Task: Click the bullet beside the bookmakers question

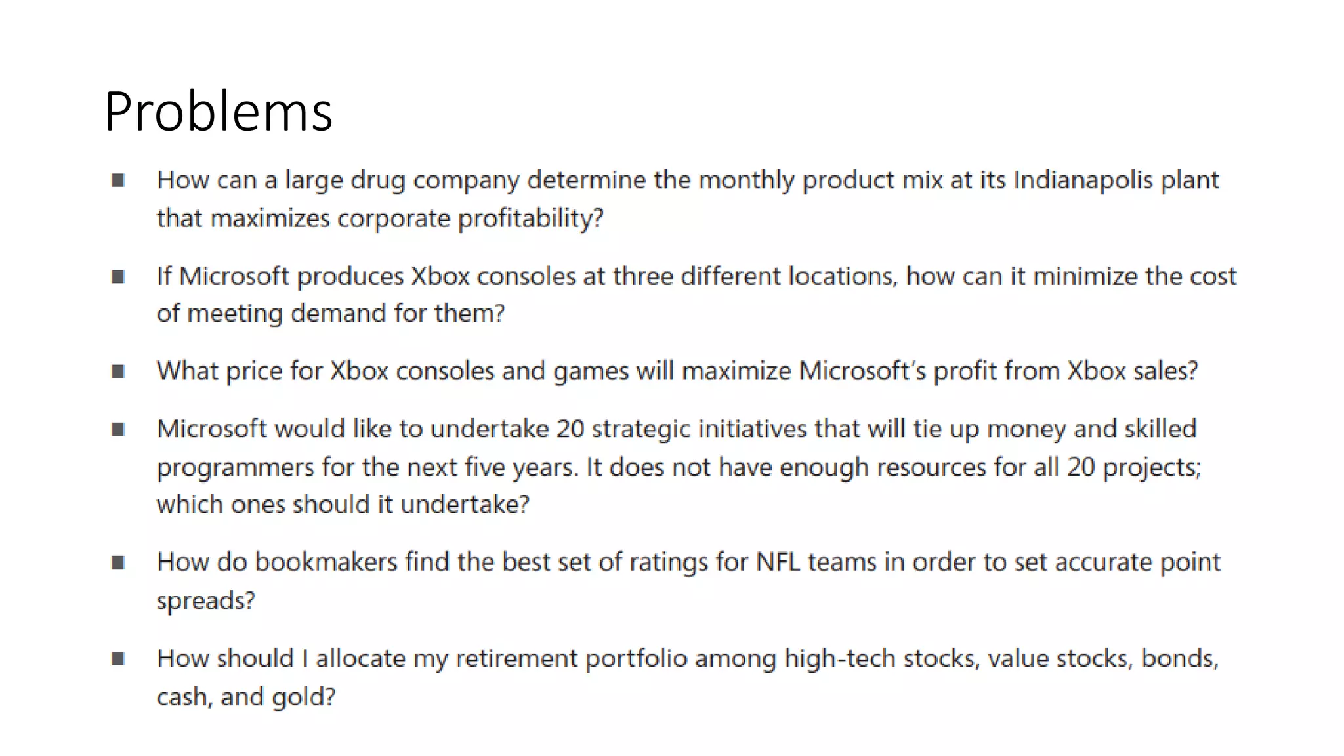Action: [x=118, y=562]
